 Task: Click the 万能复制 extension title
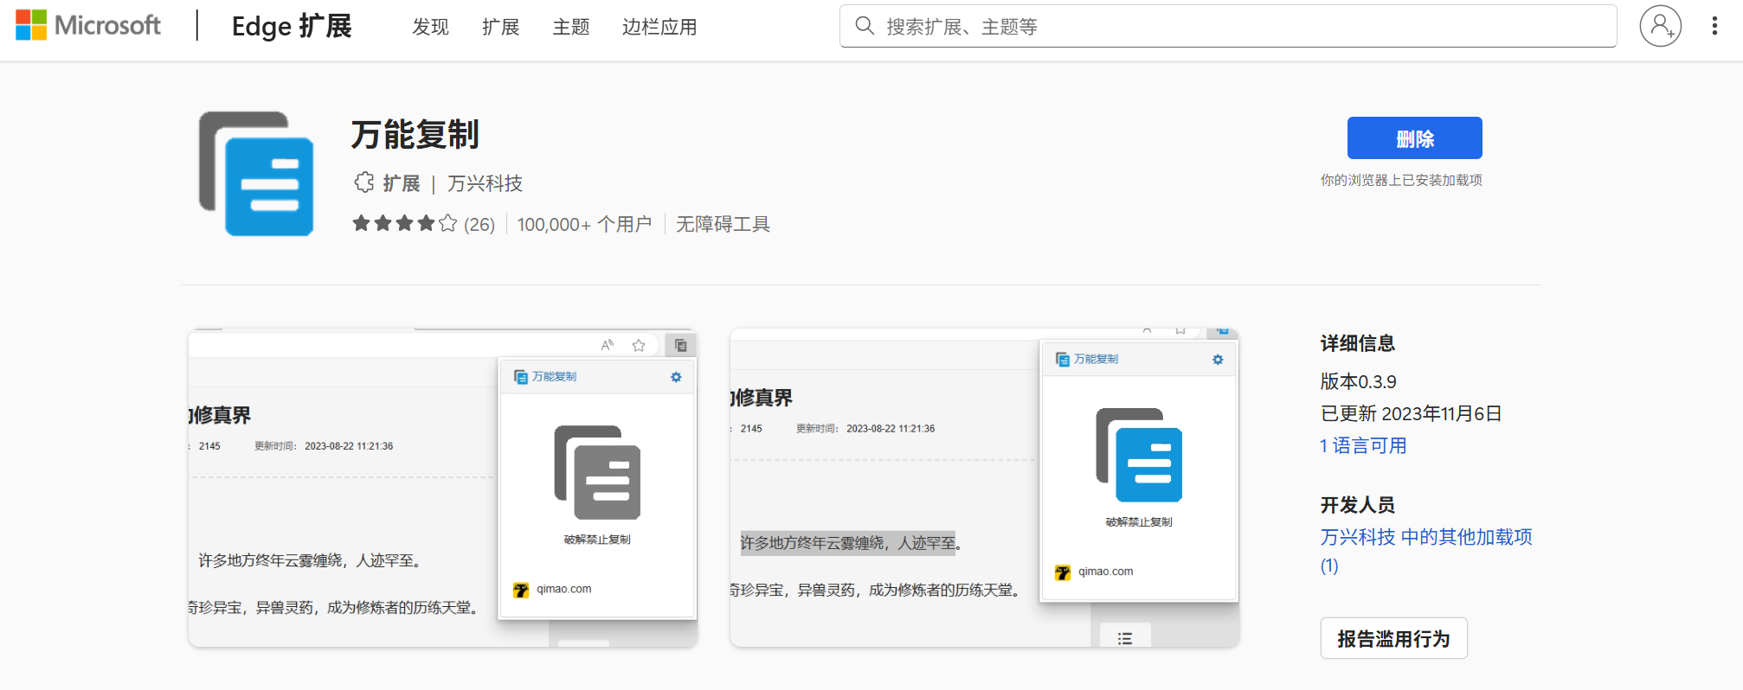coord(415,134)
